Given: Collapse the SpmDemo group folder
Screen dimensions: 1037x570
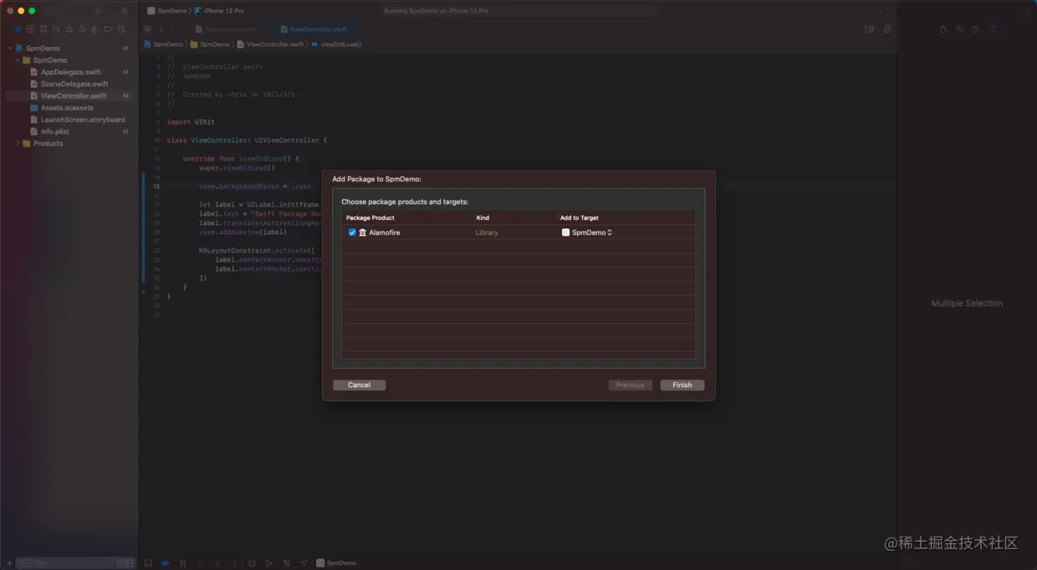Looking at the screenshot, I should (x=18, y=60).
